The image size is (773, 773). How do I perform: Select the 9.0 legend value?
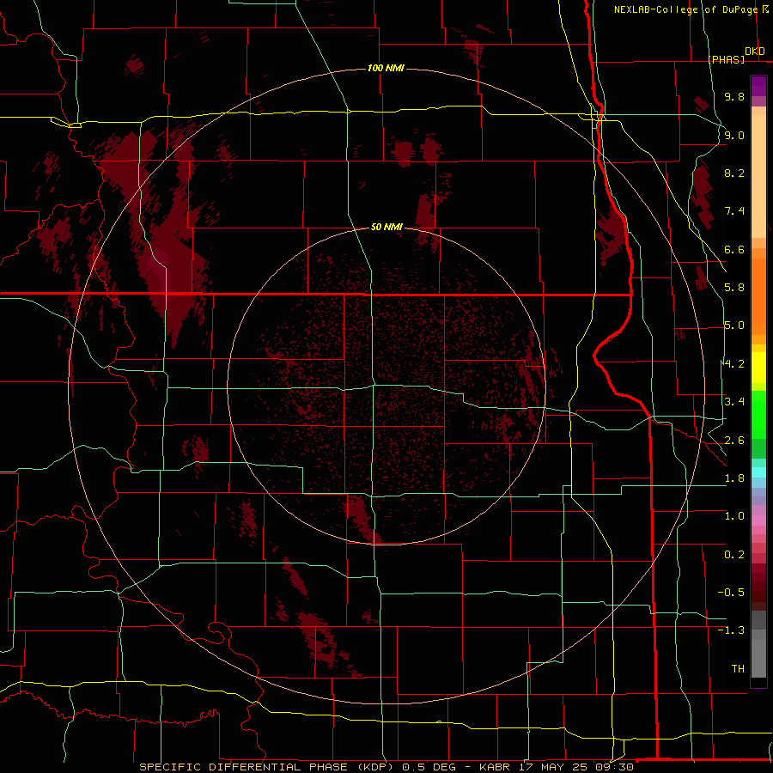click(734, 135)
